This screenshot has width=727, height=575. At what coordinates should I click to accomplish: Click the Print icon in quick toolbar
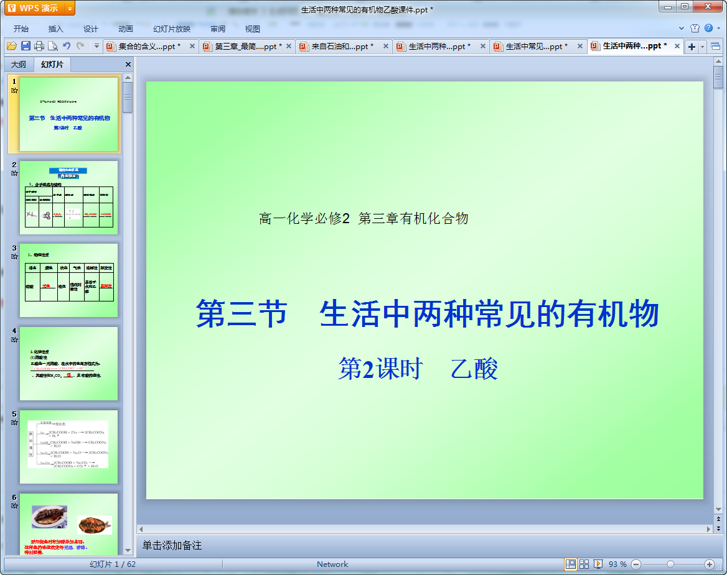click(x=39, y=46)
